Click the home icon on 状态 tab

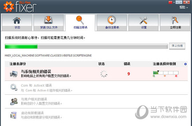point(17,21)
